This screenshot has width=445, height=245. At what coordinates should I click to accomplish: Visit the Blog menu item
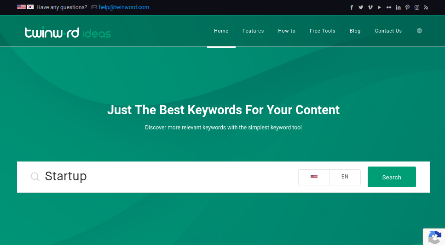pos(355,31)
